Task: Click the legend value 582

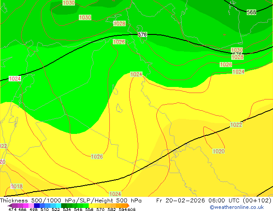Action: pyautogui.click(x=112, y=209)
